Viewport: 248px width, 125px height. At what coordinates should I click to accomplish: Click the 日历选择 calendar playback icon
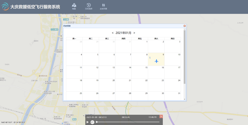pyautogui.click(x=89, y=6)
